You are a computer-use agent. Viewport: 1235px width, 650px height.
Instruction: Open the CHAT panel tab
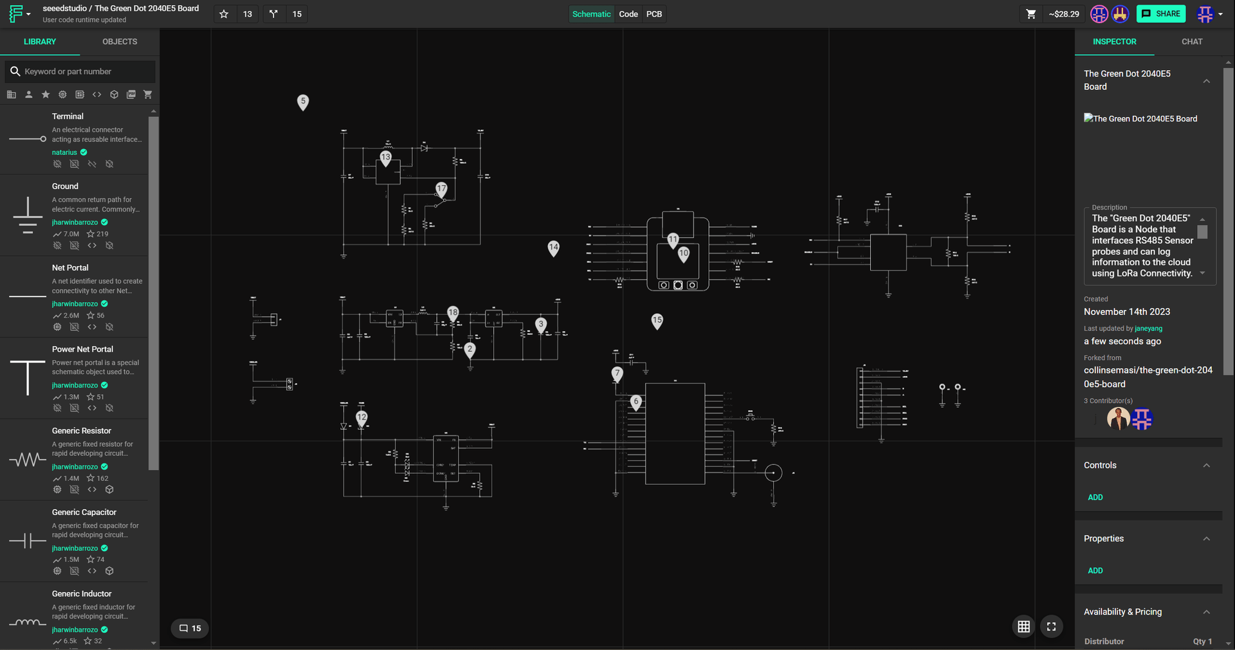(1191, 42)
